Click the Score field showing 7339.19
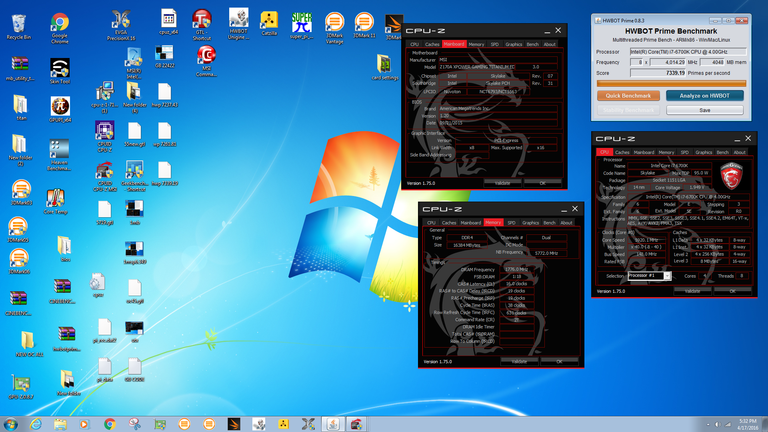This screenshot has height=432, width=768. (658, 73)
